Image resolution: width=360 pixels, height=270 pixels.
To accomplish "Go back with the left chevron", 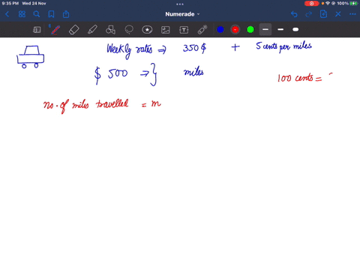I will click(x=7, y=14).
